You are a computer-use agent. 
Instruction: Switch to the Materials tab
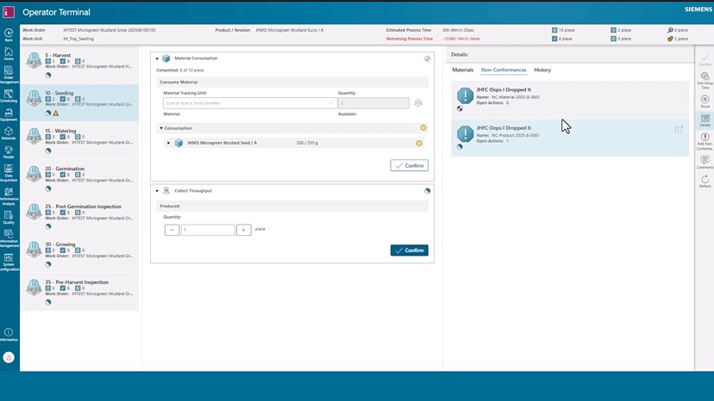463,70
